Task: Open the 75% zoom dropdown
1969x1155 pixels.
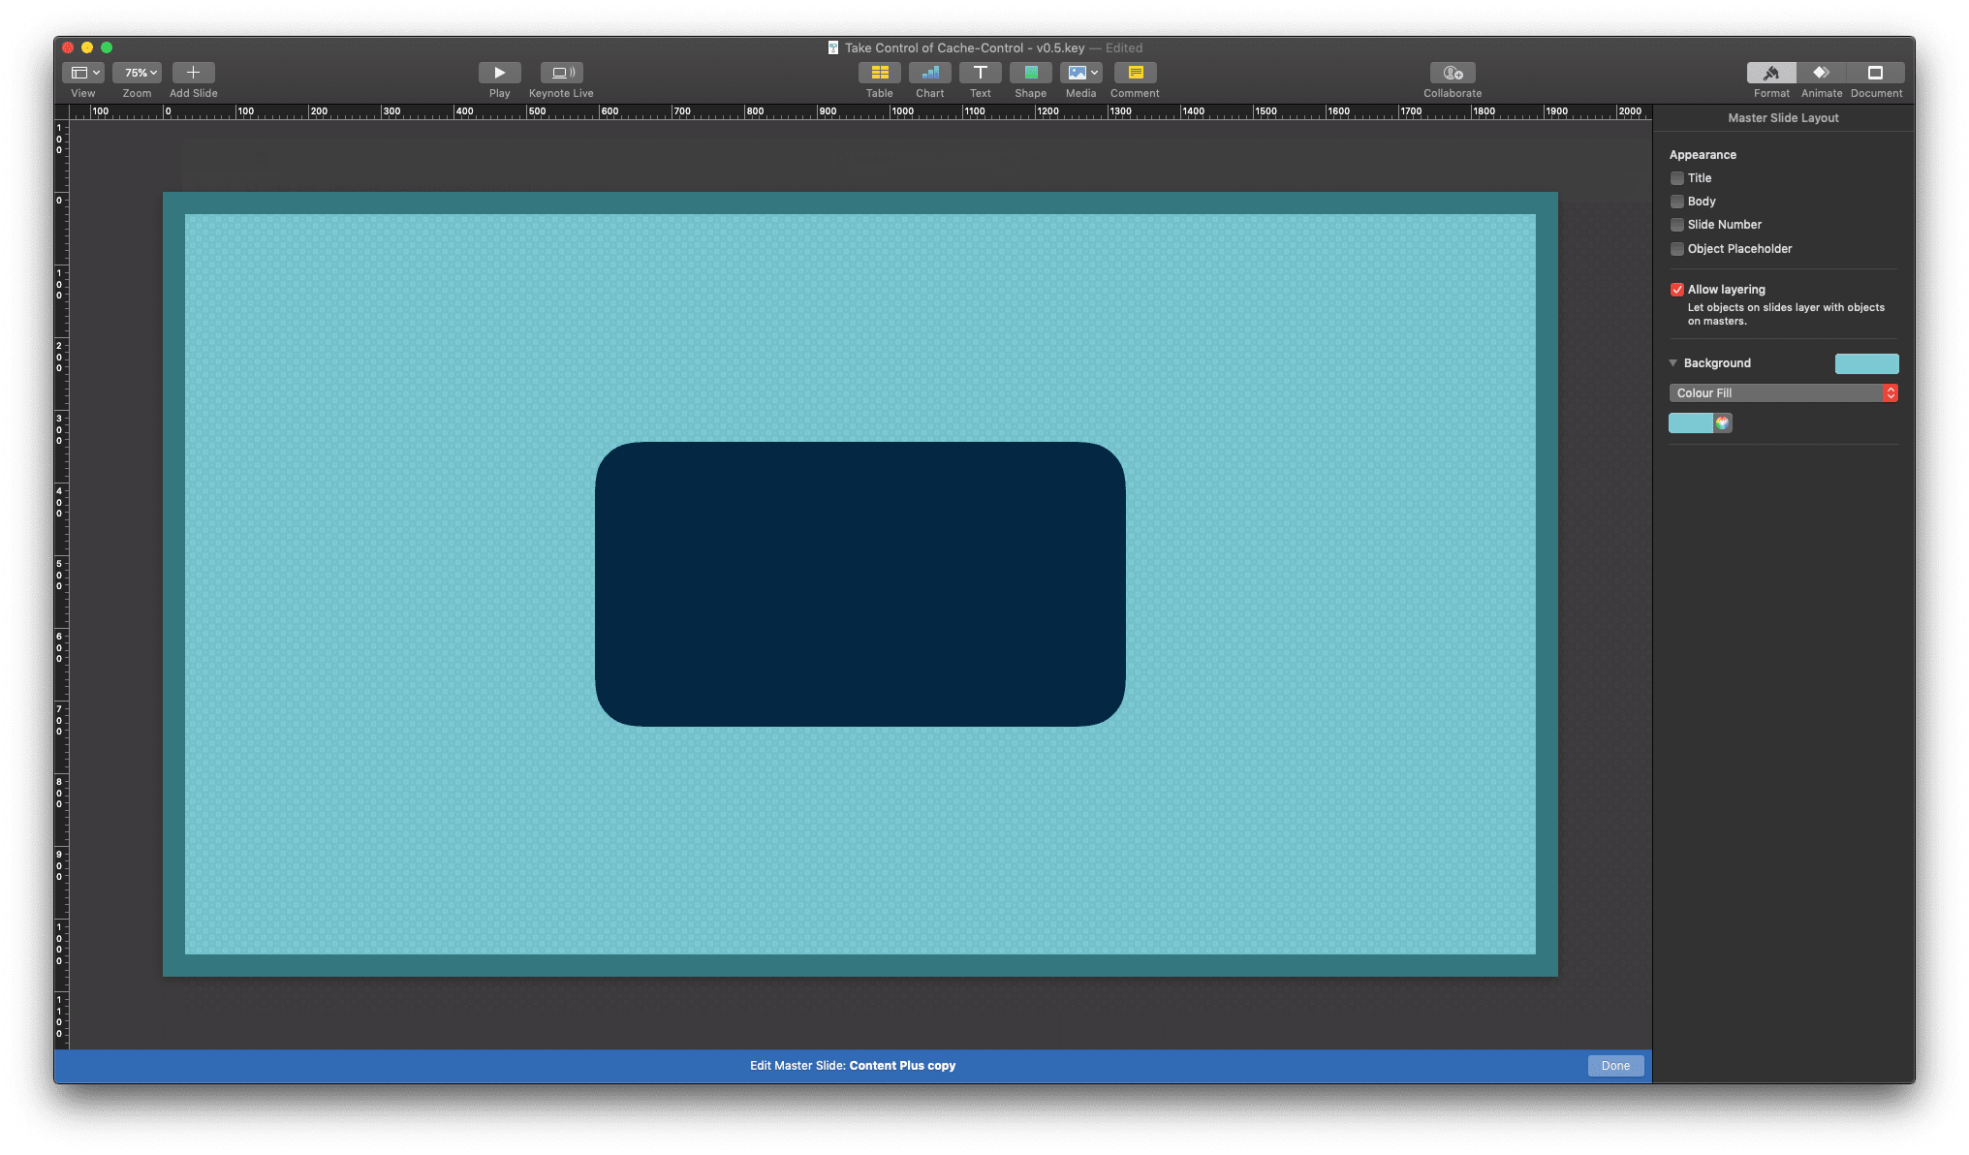Action: pyautogui.click(x=137, y=73)
